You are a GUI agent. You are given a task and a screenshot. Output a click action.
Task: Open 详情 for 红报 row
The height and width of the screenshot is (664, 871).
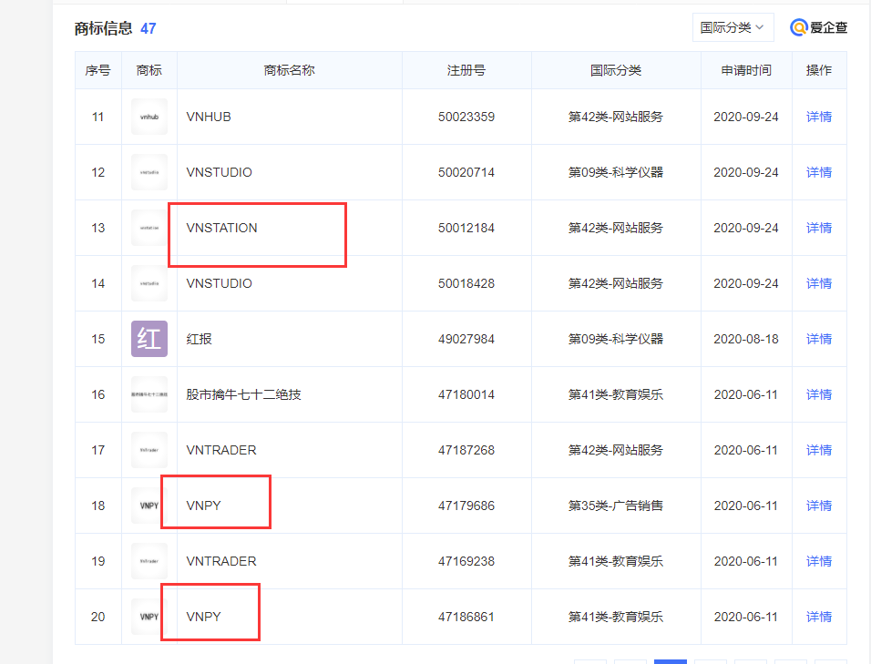pos(819,339)
